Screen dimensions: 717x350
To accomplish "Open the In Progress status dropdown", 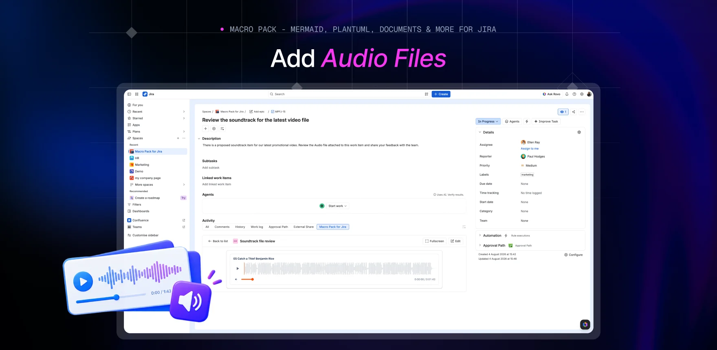I will coord(488,121).
